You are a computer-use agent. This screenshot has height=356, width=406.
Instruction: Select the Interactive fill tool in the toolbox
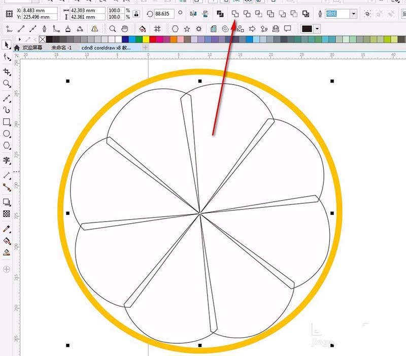(x=7, y=241)
